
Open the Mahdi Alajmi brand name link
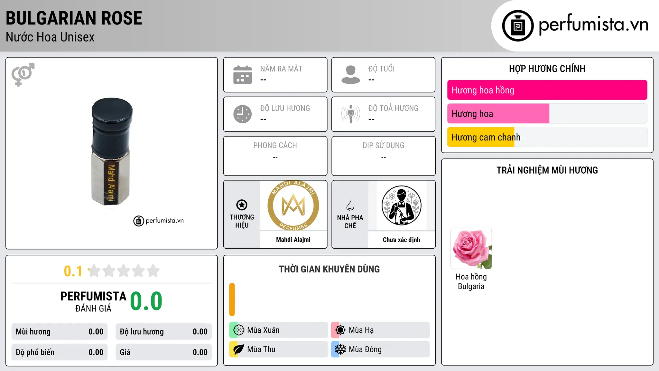pos(293,240)
